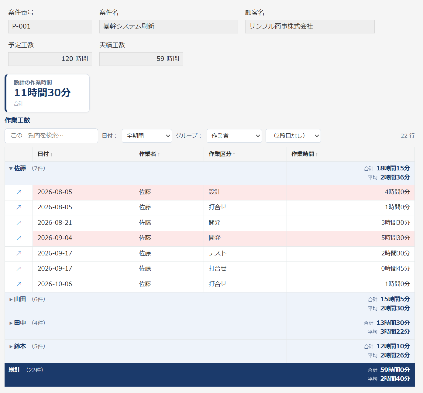Click the 案件名 field 基幹システム刷新

tap(169, 26)
